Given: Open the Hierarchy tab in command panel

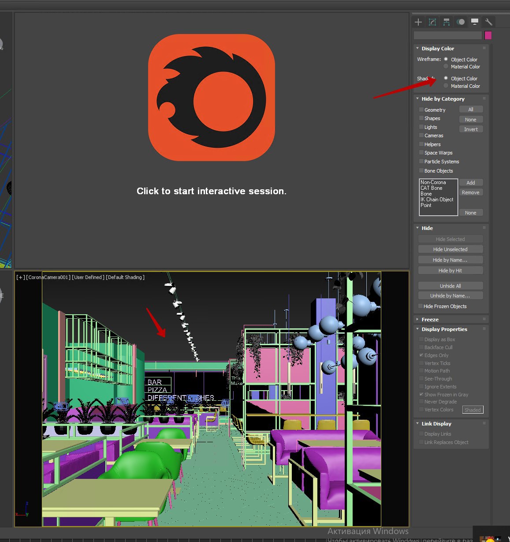Looking at the screenshot, I should (x=447, y=22).
